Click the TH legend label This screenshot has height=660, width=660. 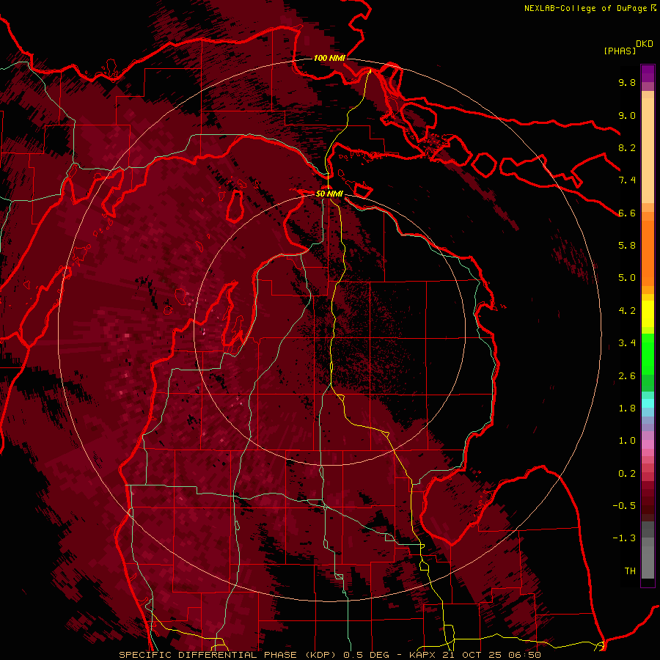(630, 571)
